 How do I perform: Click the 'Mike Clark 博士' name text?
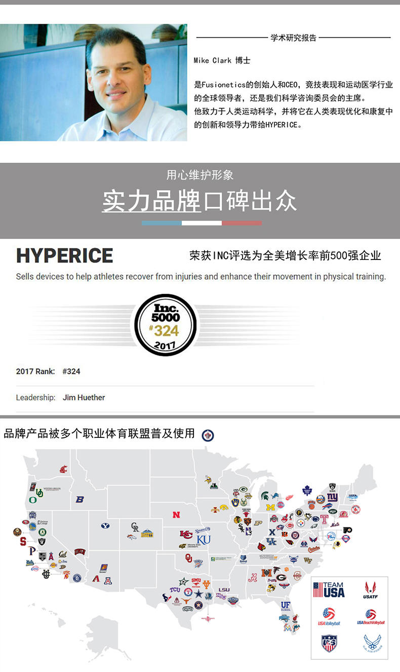click(222, 60)
